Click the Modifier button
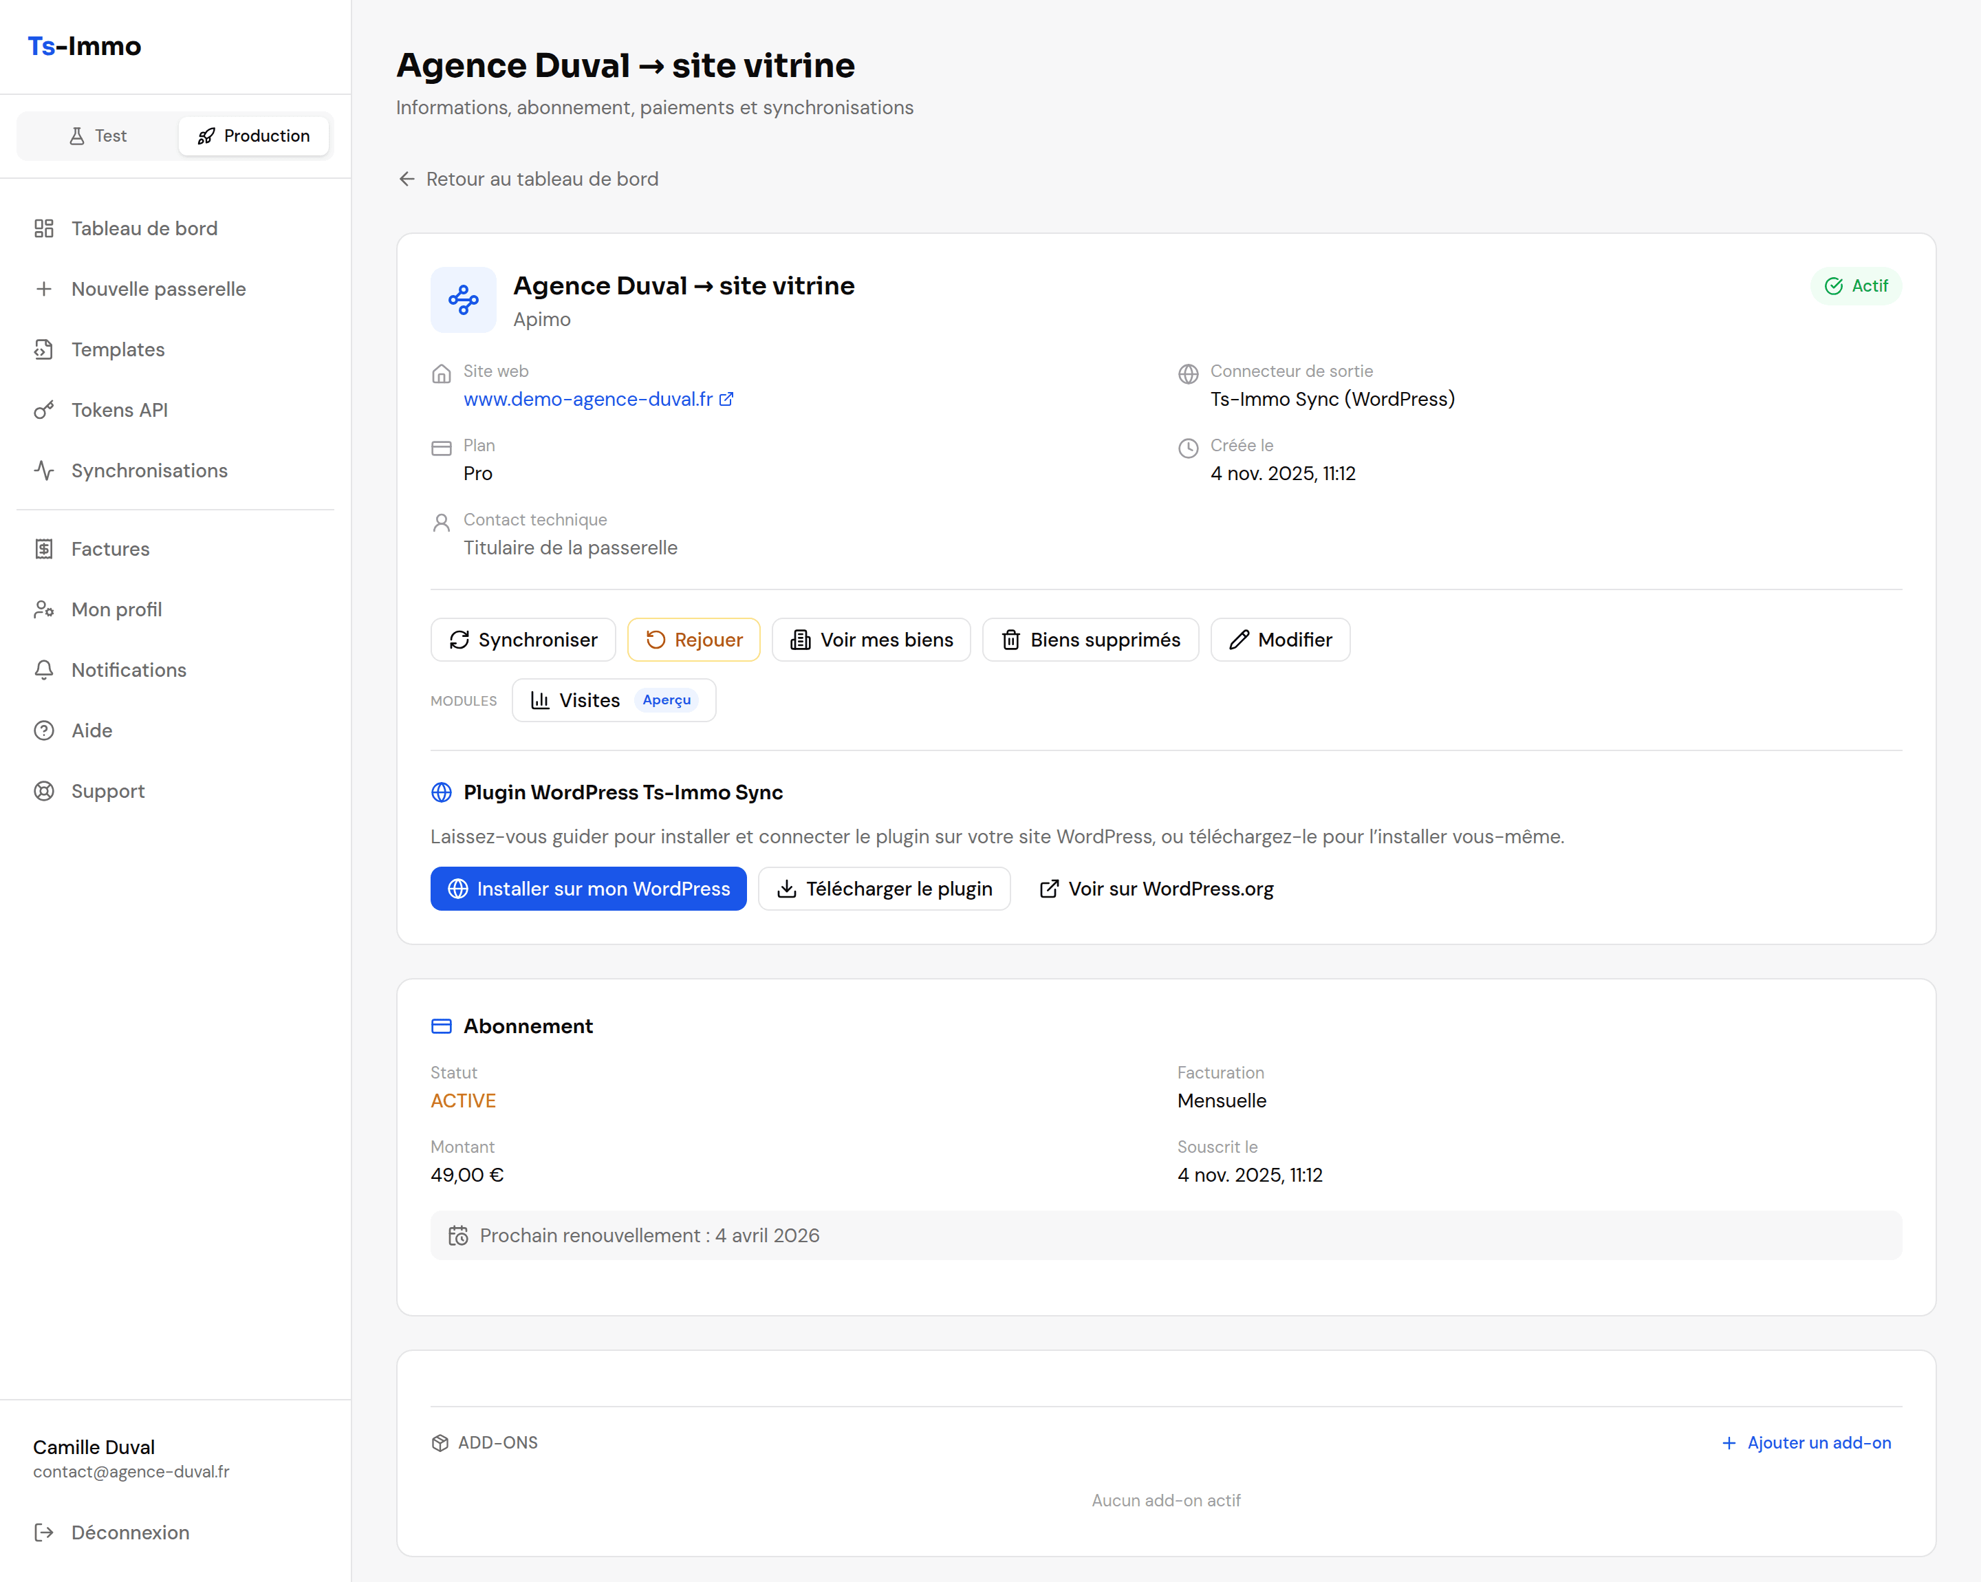Viewport: 1981px width, 1582px height. [1280, 640]
